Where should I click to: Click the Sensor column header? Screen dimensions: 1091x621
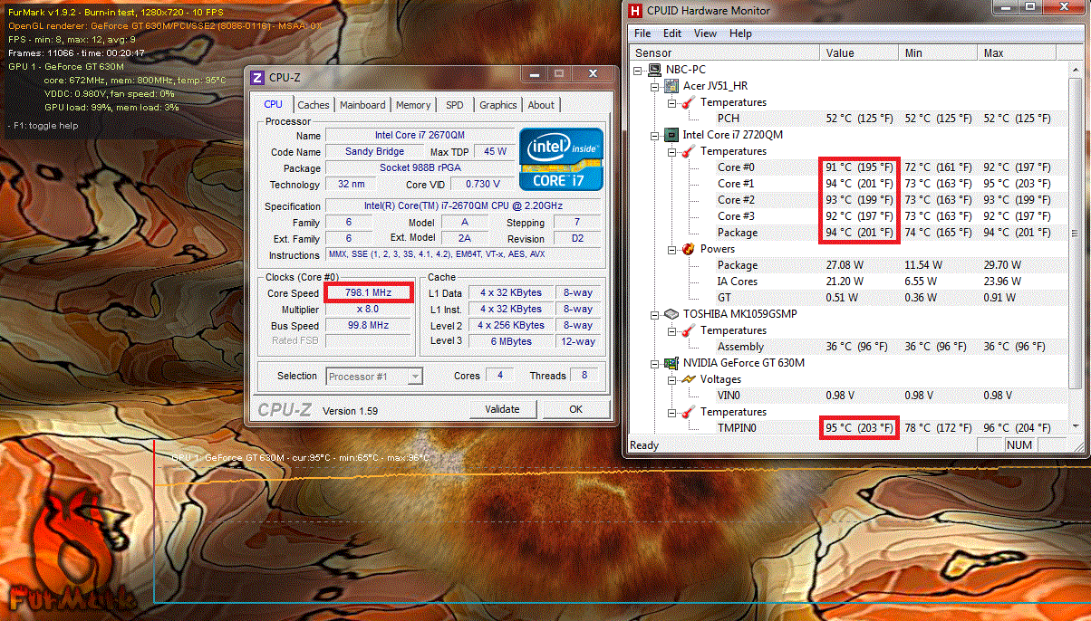(724, 53)
